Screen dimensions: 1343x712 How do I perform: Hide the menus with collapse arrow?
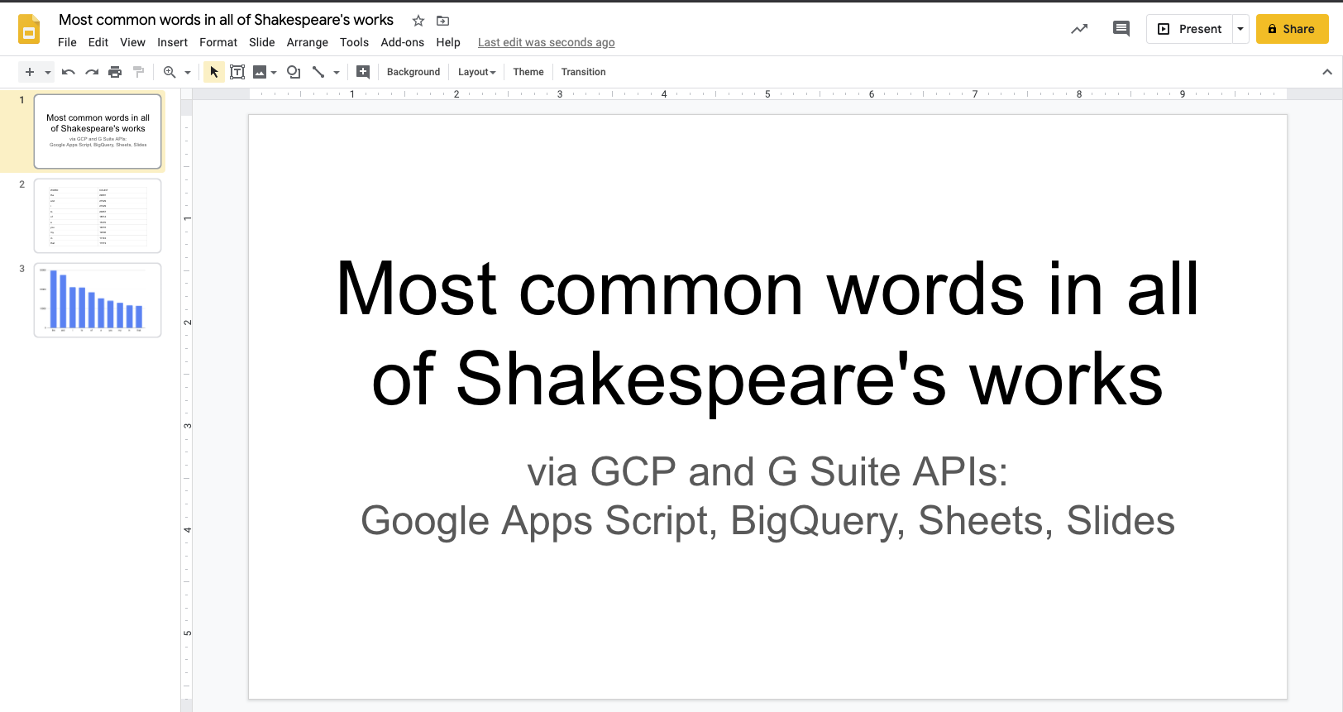(1327, 72)
